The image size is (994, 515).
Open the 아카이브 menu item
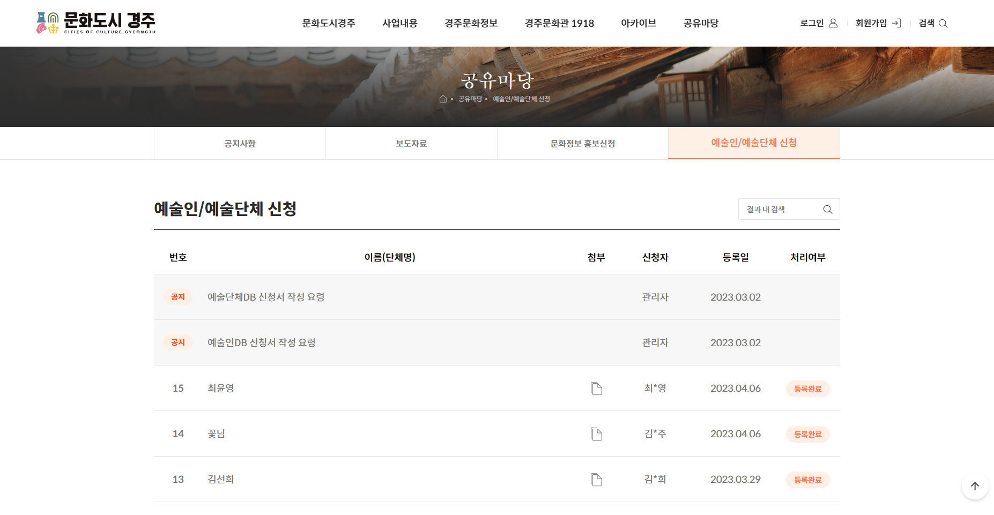638,24
